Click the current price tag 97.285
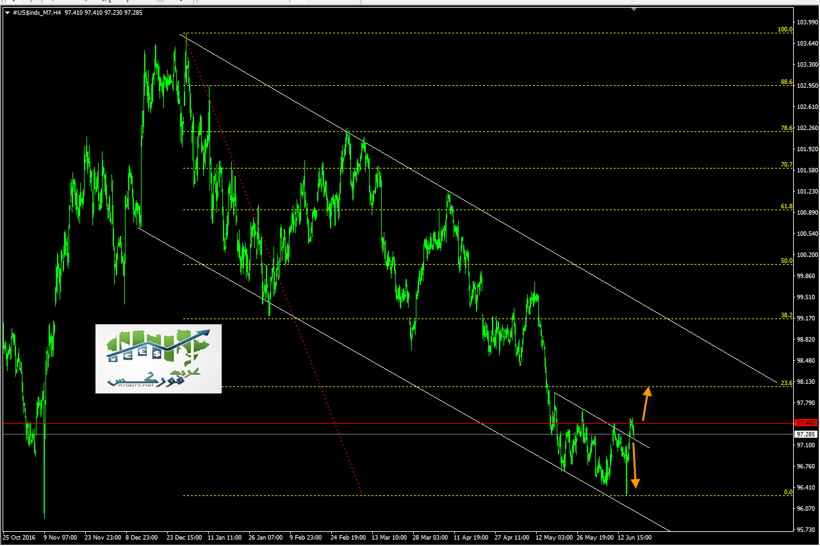820x546 pixels. 805,434
